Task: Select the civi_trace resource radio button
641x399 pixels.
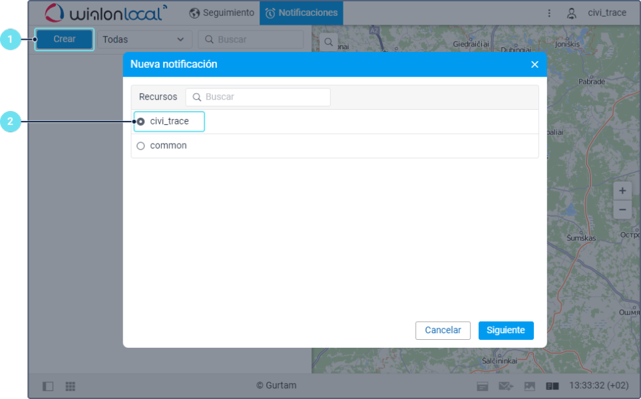Action: coord(141,122)
